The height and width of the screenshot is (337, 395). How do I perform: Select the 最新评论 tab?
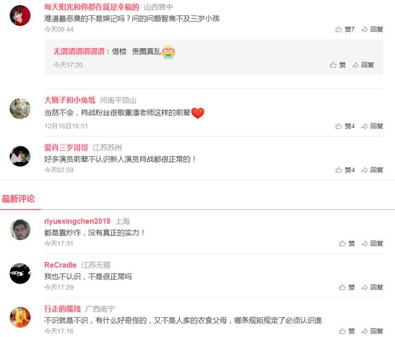coord(18,199)
